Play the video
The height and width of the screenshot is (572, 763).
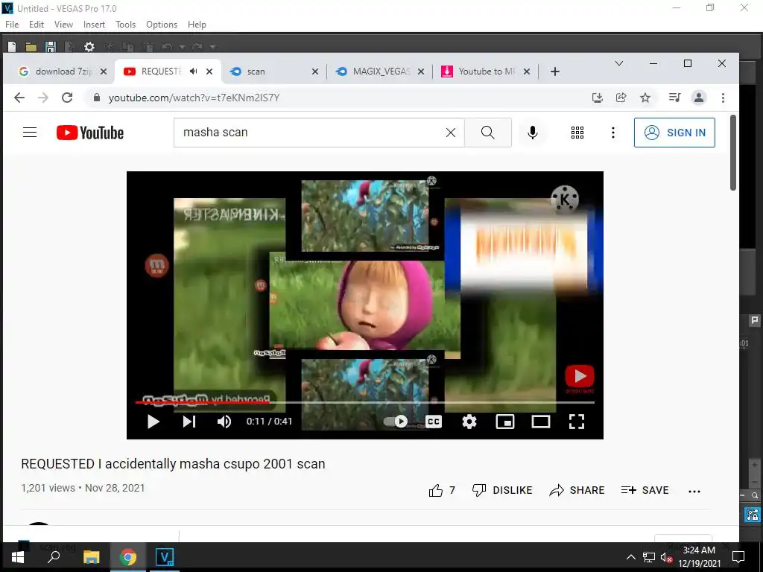(x=153, y=422)
